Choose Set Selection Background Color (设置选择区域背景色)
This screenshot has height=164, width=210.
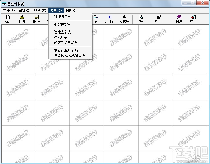(70, 55)
